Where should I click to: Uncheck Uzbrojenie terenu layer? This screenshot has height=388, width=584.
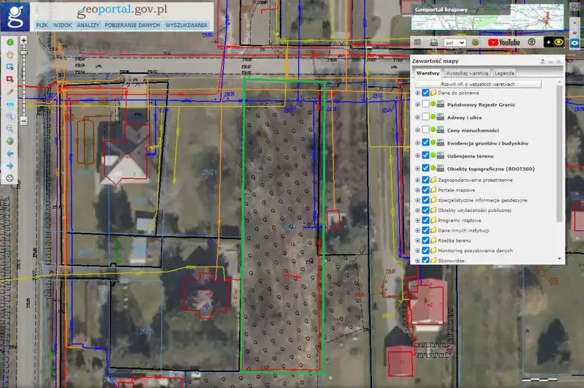425,155
